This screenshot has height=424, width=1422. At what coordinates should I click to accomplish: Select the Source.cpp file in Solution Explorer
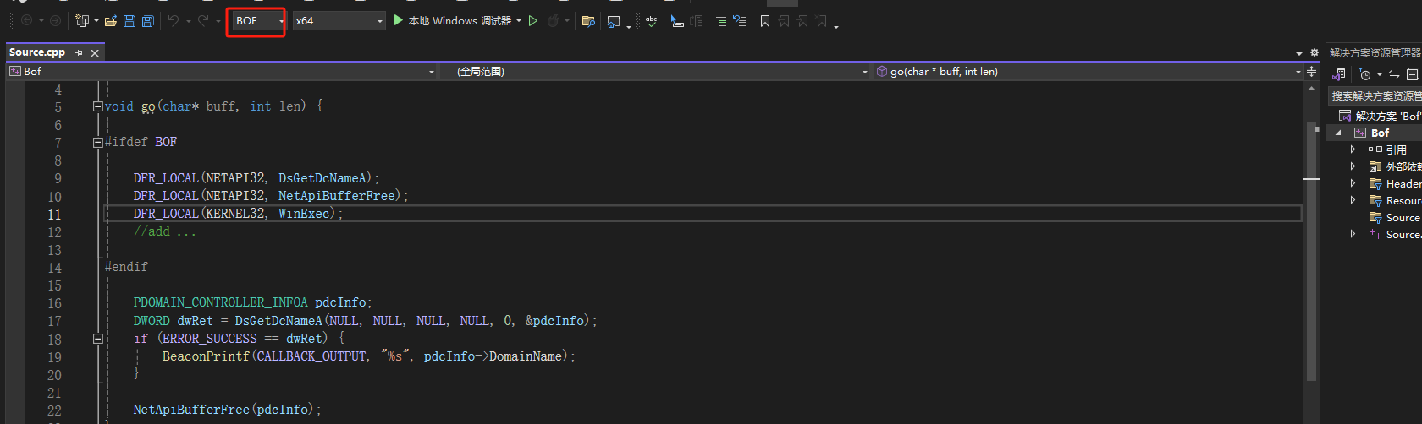(x=1395, y=234)
